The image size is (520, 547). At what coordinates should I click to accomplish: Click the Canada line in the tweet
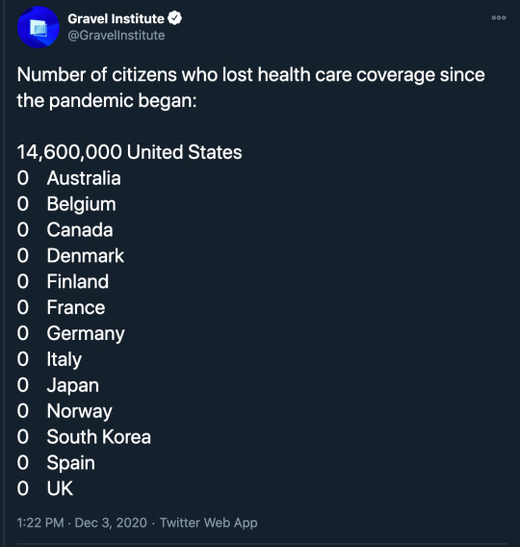point(65,229)
